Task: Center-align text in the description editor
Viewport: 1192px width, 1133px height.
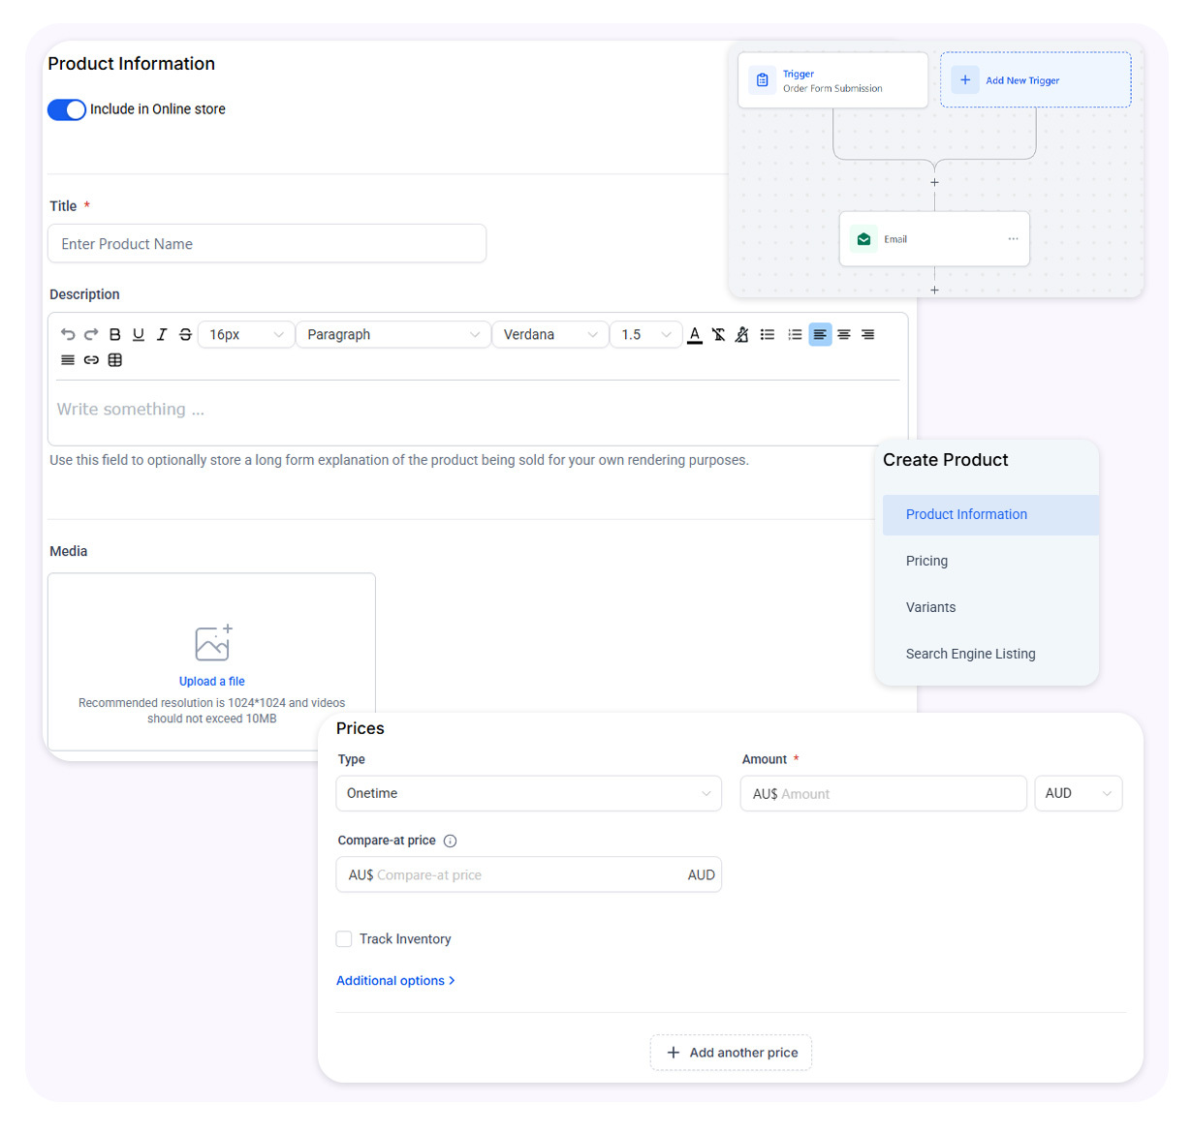Action: coord(844,334)
